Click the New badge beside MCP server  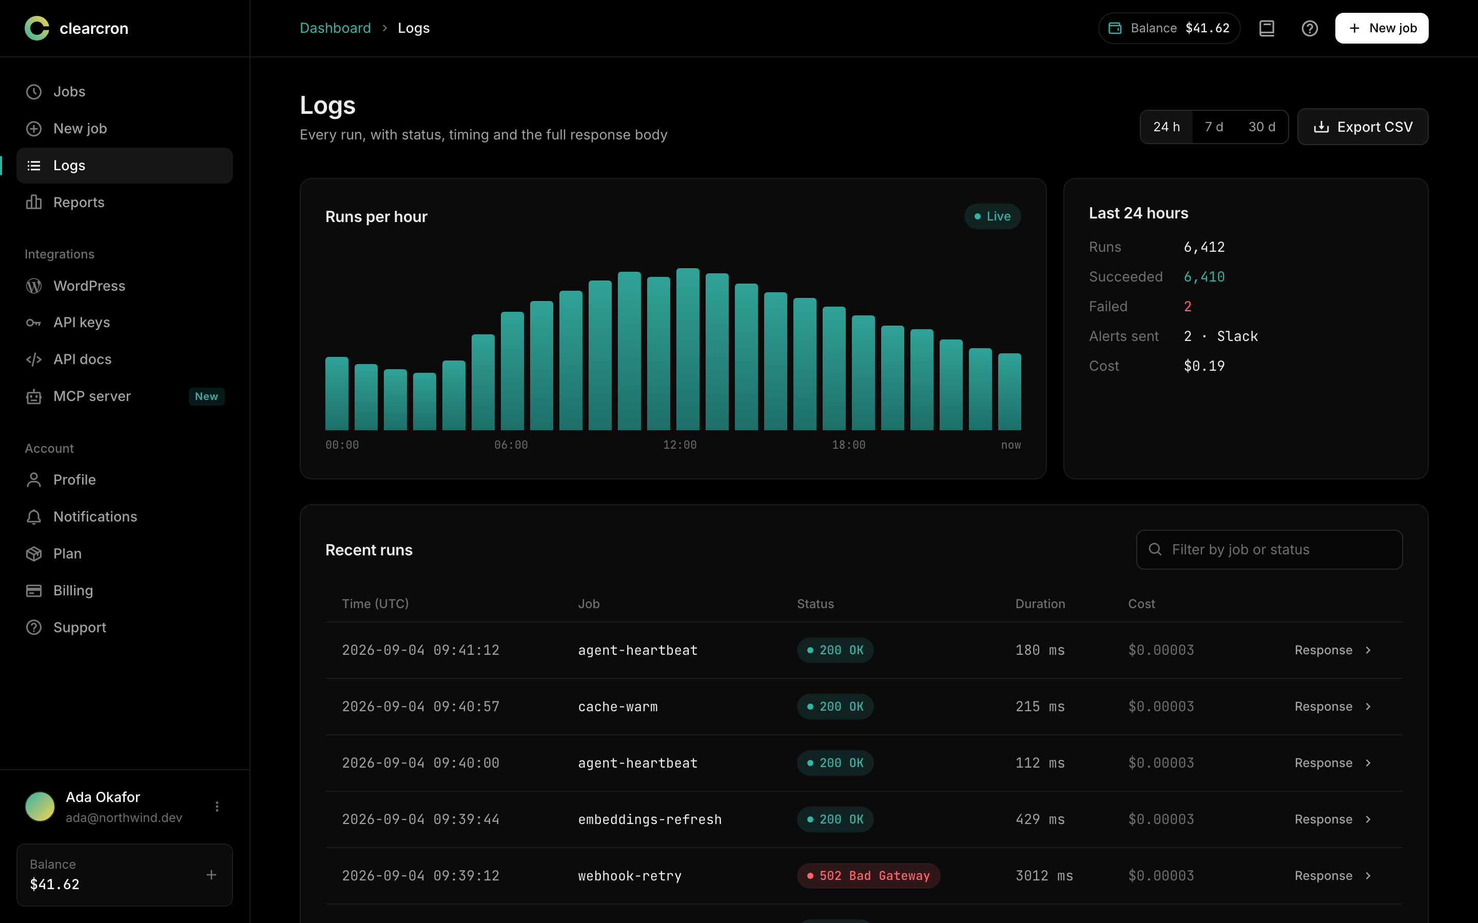(x=206, y=396)
